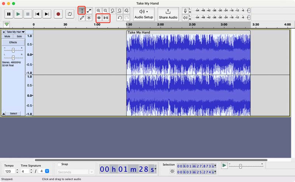Click the selection settings gear icon
The height and width of the screenshot is (182, 295).
pos(172,171)
